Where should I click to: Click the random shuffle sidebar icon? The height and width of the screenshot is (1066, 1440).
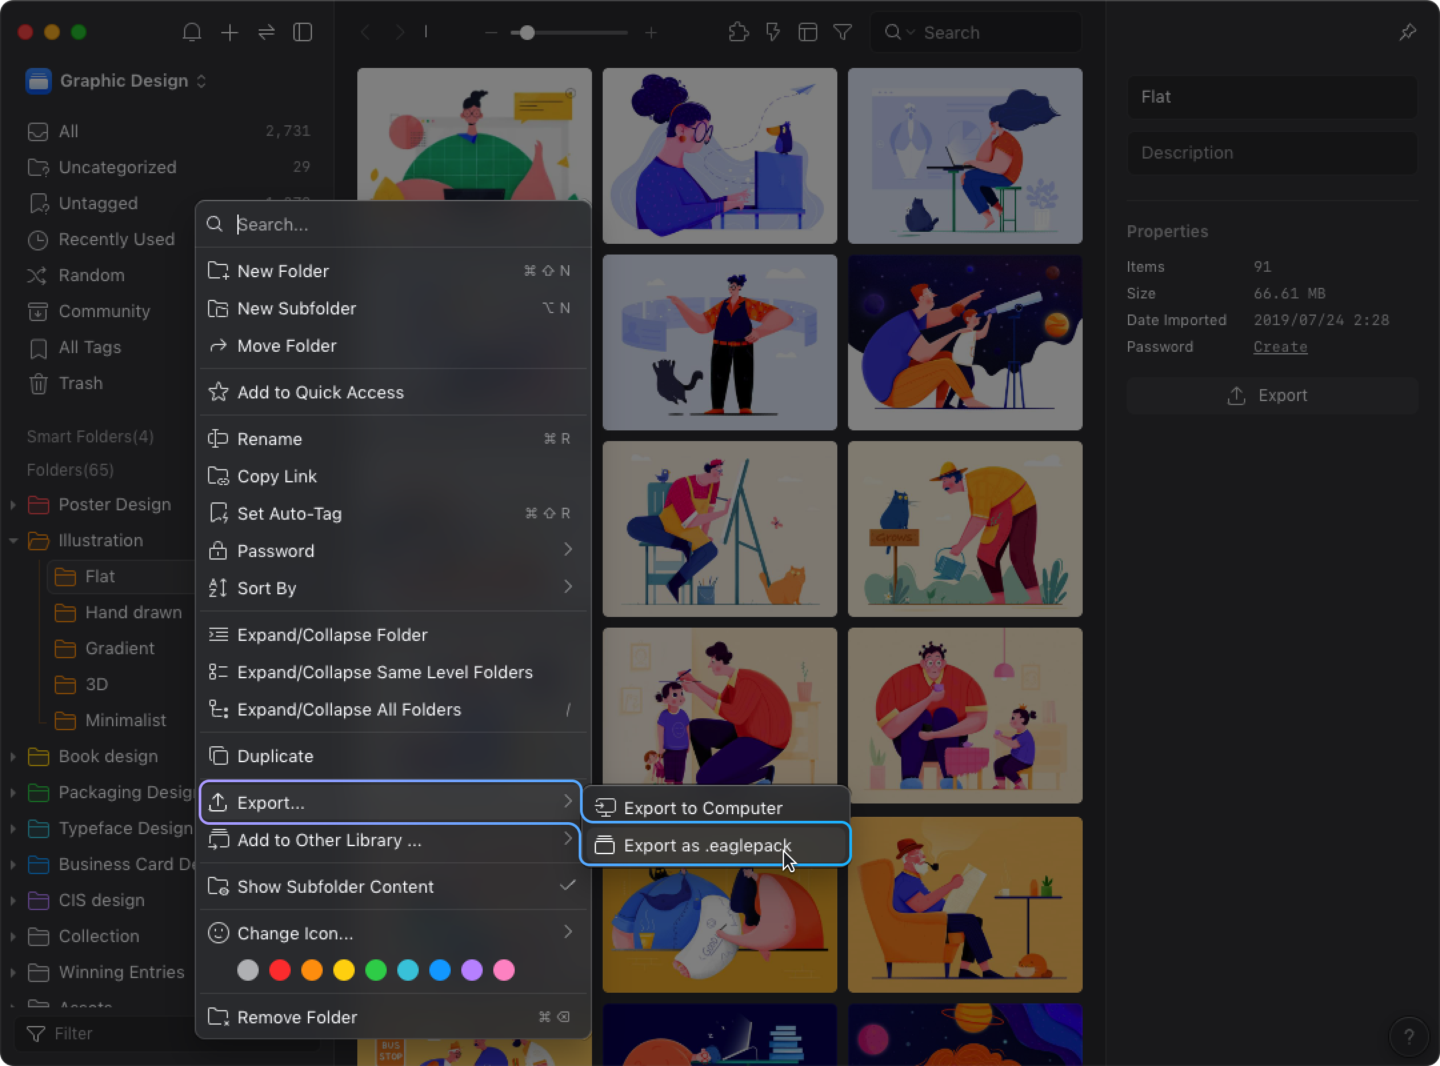point(37,274)
